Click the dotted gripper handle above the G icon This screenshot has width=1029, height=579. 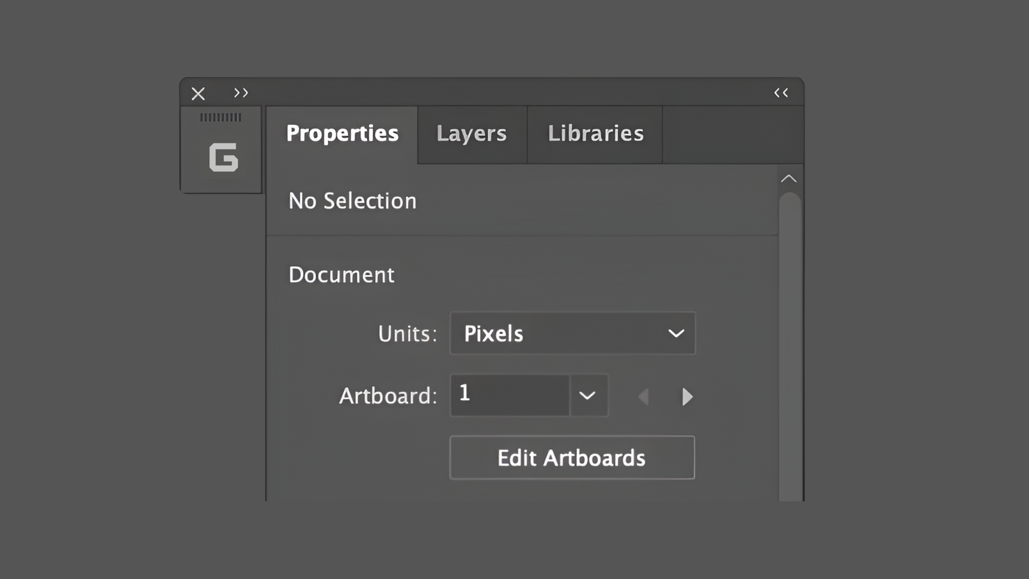coord(221,118)
